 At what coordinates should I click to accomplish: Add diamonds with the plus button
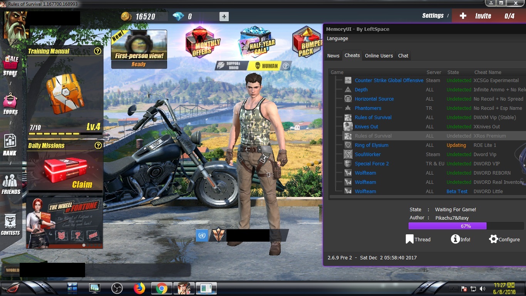pos(224,17)
